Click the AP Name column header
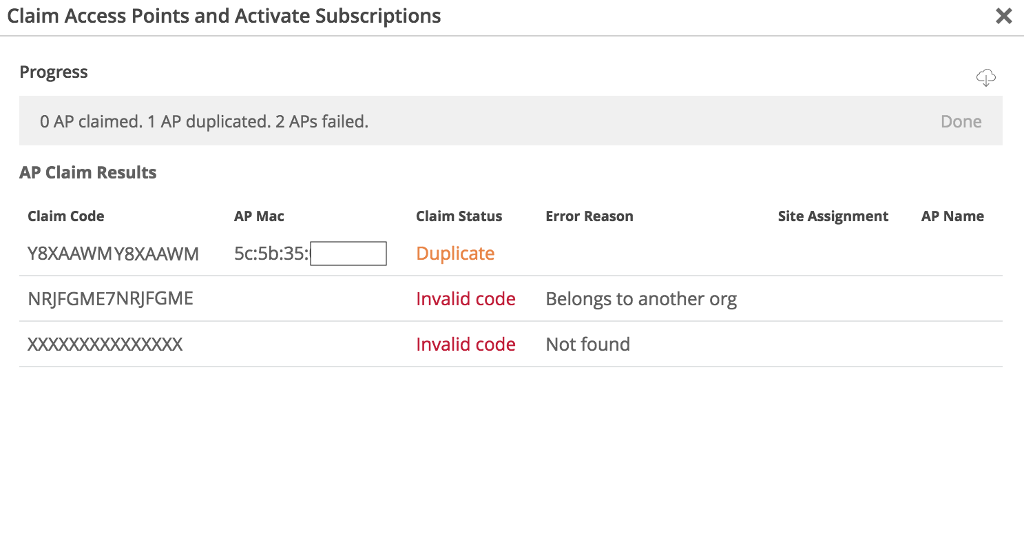Image resolution: width=1024 pixels, height=534 pixels. [x=952, y=216]
